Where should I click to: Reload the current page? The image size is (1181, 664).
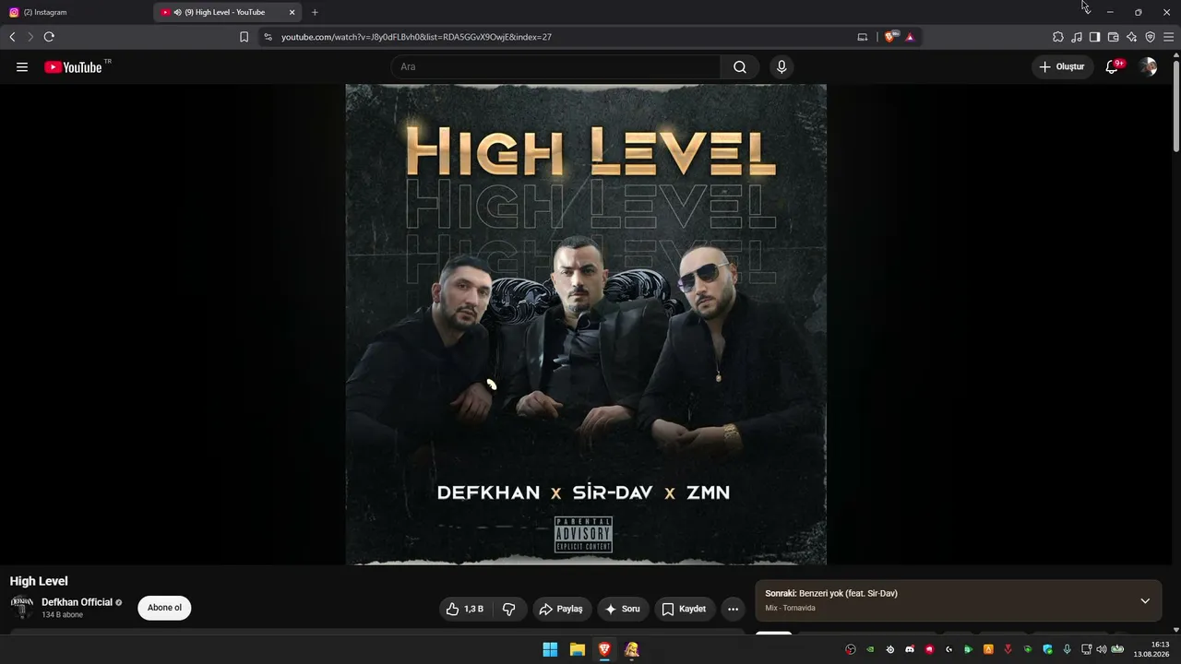pyautogui.click(x=49, y=37)
